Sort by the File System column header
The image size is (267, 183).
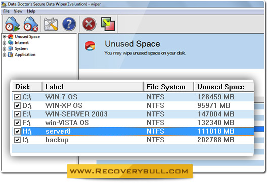tap(168, 87)
